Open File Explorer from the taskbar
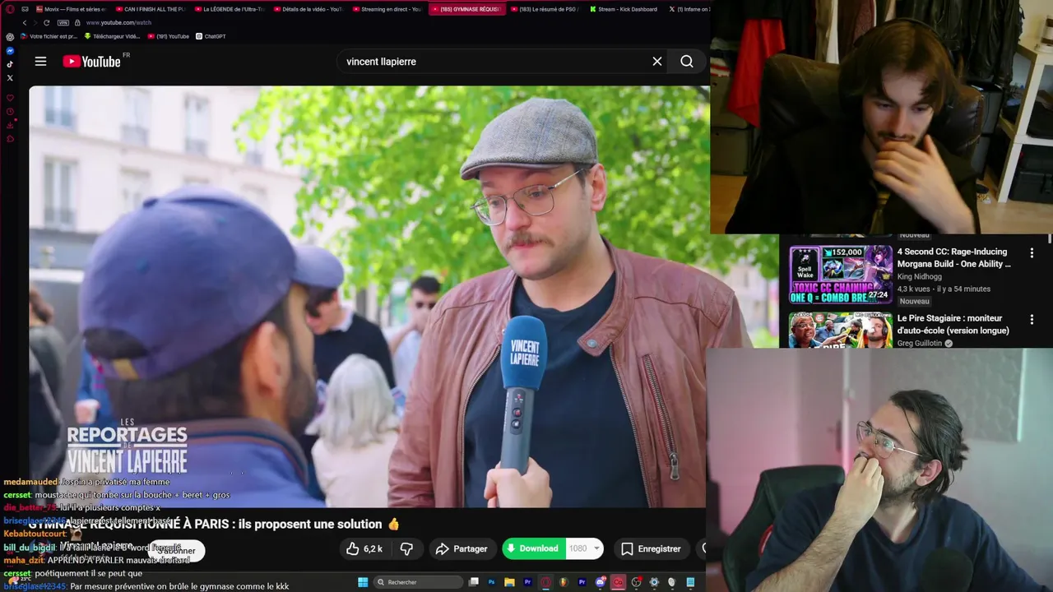1053x592 pixels. [x=509, y=582]
